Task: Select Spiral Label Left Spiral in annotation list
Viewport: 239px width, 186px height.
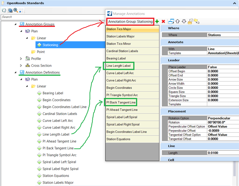Action: point(132,117)
